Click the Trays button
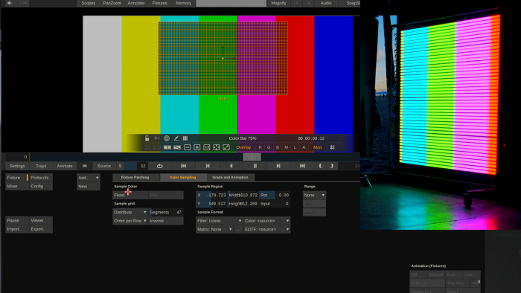This screenshot has width=521, height=293. click(41, 166)
